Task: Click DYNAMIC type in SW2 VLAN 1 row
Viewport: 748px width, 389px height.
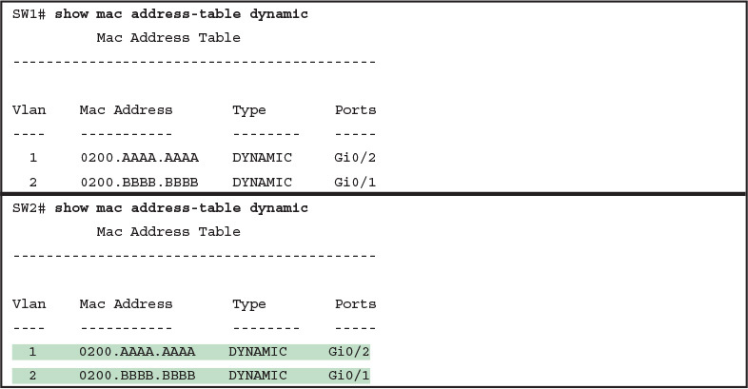Action: point(258,352)
